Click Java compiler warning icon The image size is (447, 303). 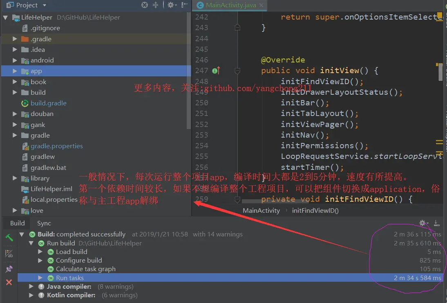click(x=41, y=287)
